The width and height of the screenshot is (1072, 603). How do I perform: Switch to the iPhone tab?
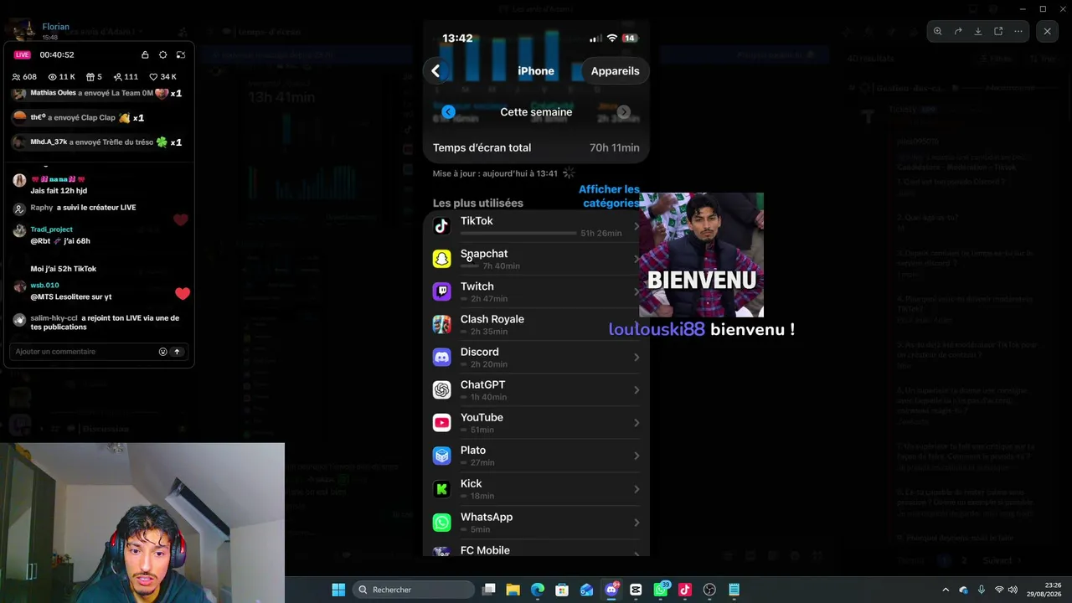pyautogui.click(x=536, y=71)
